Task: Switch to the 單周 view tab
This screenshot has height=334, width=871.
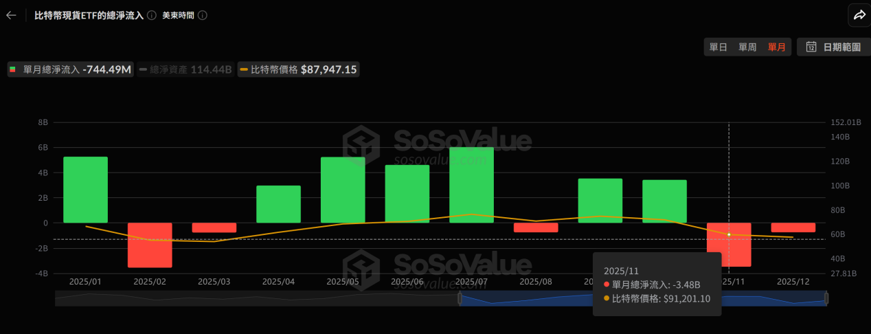Action: (x=747, y=47)
